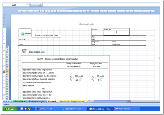The width and height of the screenshot is (164, 115).
Task: Select column G header
Action: (x=56, y=11)
